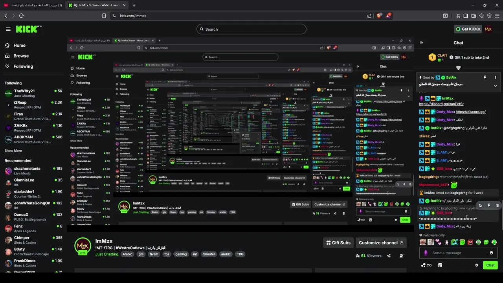Screen dimensions: 503x283
Task: Bookmark this page in address bar
Action: click(104, 16)
